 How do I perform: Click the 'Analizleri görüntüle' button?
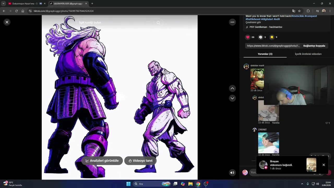pos(102,161)
